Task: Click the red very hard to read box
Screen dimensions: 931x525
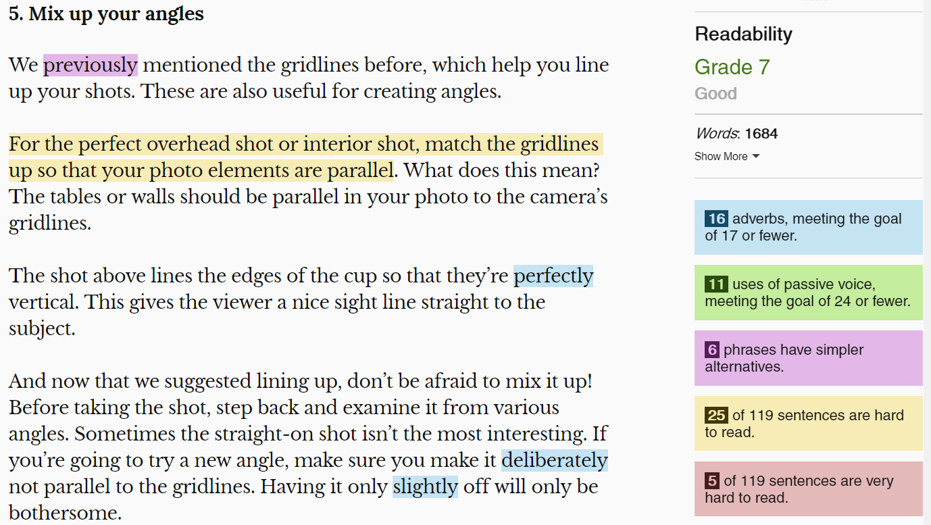Action: click(x=808, y=489)
